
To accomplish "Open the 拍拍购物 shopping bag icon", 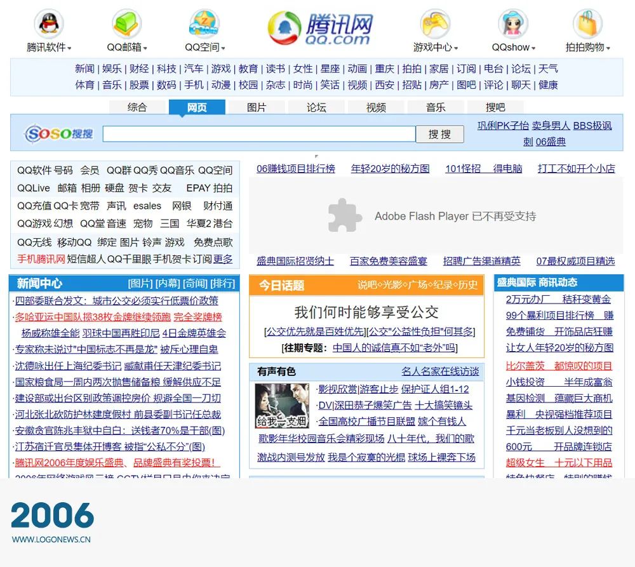I will [x=587, y=23].
